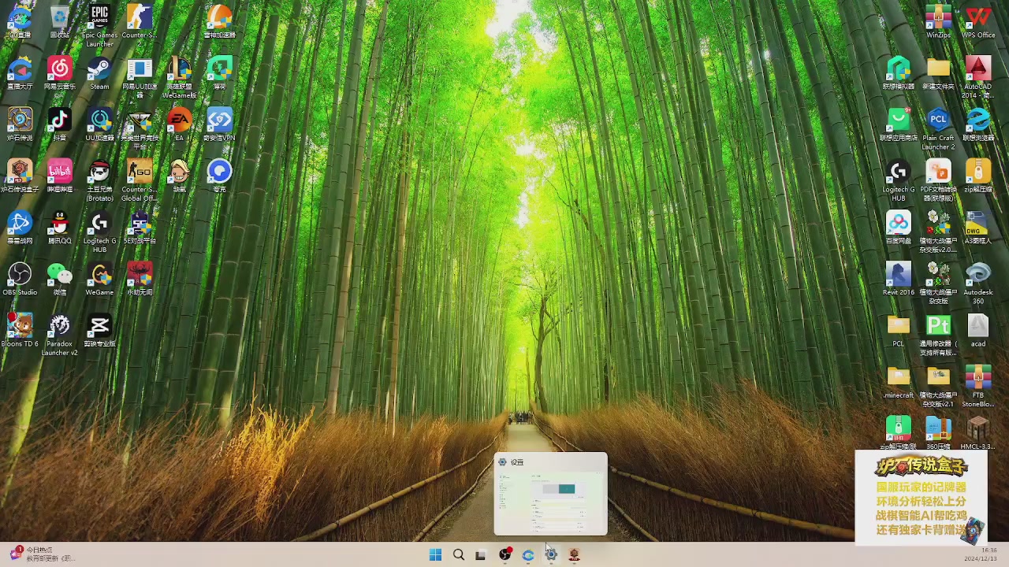Open Counter-Strike Global Offensive icon

[x=140, y=180]
